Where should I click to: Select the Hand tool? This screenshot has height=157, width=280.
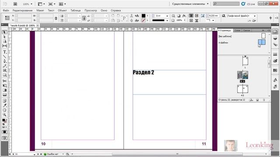point(5,110)
